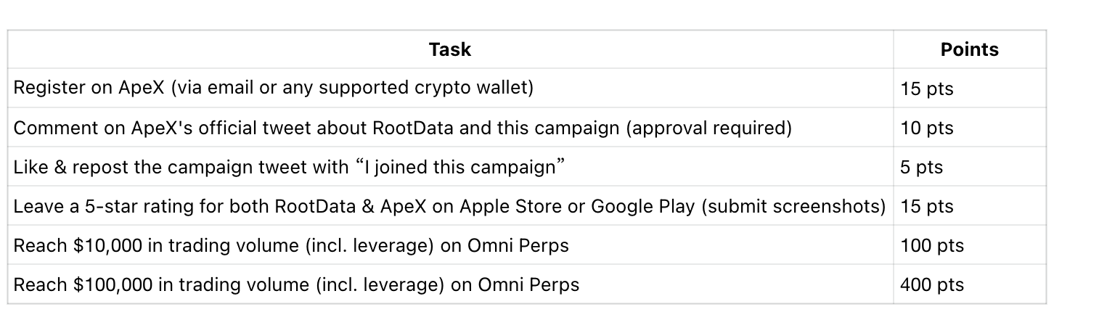Select 15 pts cell for 5-star rating
The image size is (1099, 328).
969,206
